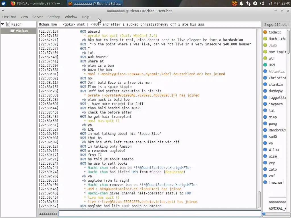This screenshot has width=291, height=218.
Task: Select user Hachi-chan in user list
Action: click(x=275, y=39)
